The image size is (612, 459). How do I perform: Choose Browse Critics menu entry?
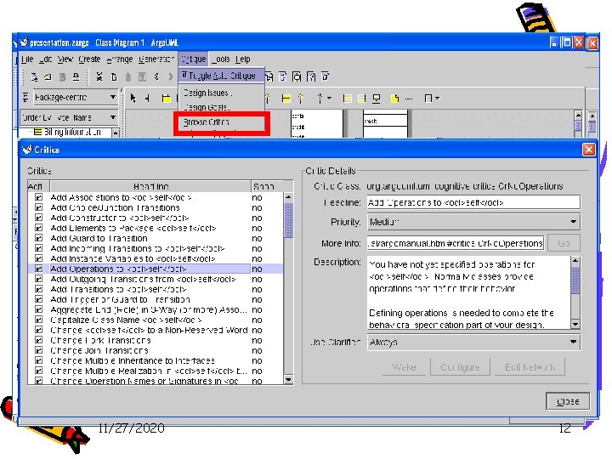221,122
